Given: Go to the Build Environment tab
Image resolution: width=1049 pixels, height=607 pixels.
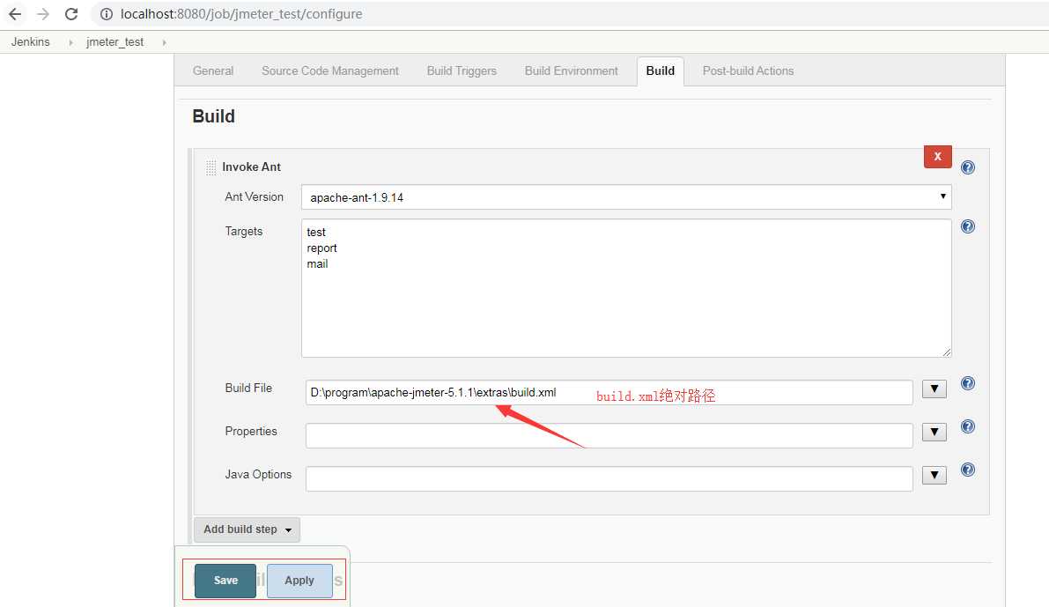Looking at the screenshot, I should (x=572, y=71).
